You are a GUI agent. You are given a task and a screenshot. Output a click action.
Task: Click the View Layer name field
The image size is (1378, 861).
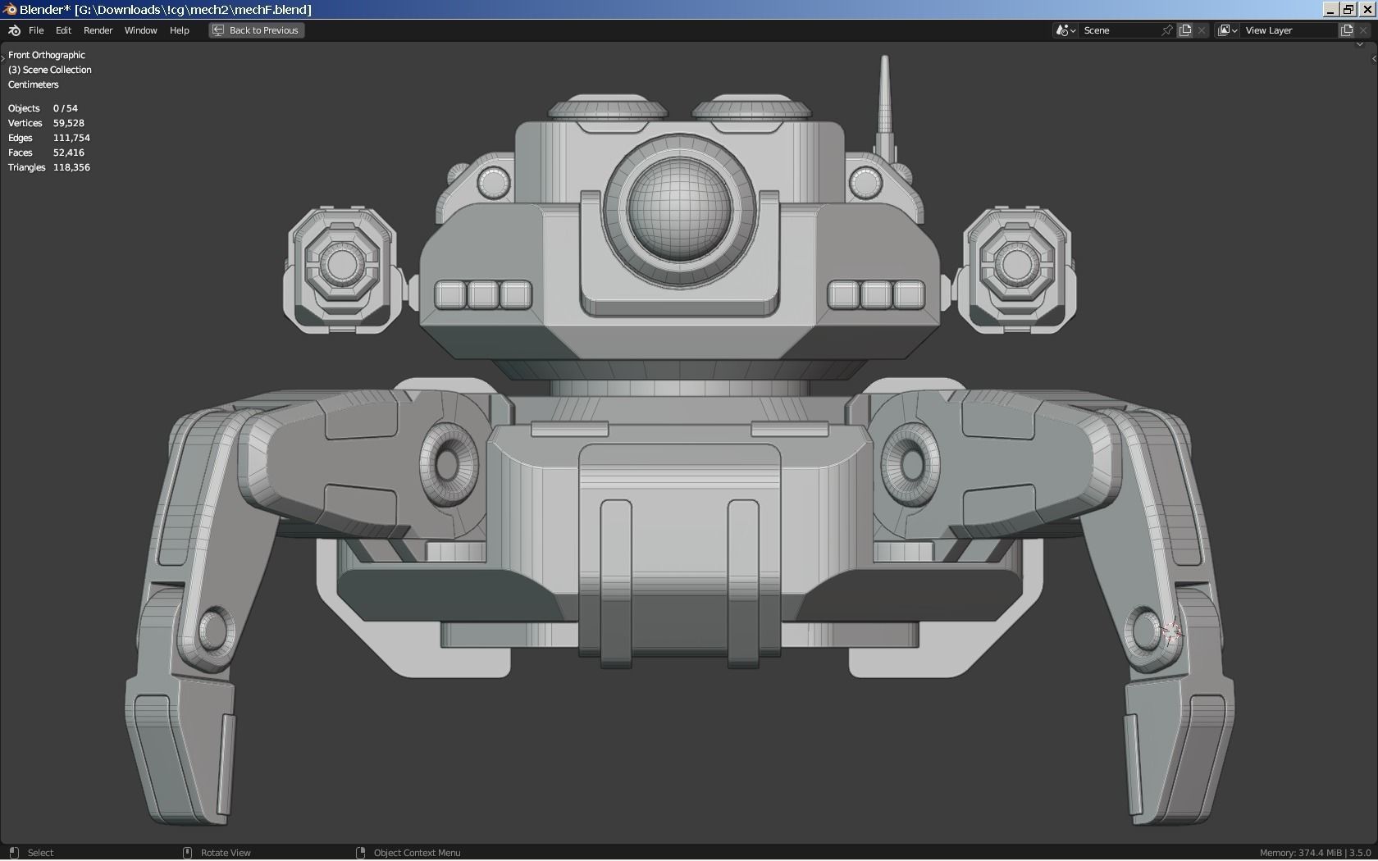pos(1289,30)
